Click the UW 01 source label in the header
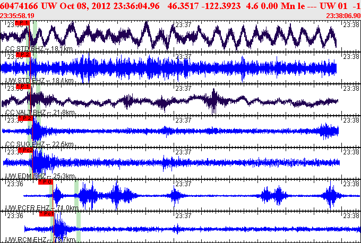This screenshot has width=361, height=243. click(333, 6)
